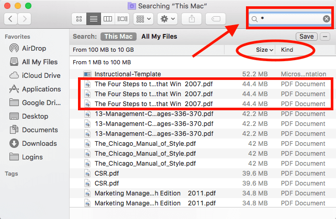Remove search criteria with minus button
The width and height of the screenshot is (336, 219).
[x=325, y=37]
